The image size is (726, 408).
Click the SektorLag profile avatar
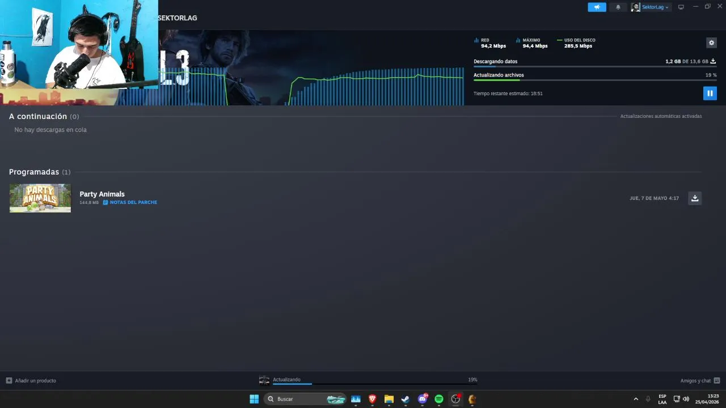635,7
